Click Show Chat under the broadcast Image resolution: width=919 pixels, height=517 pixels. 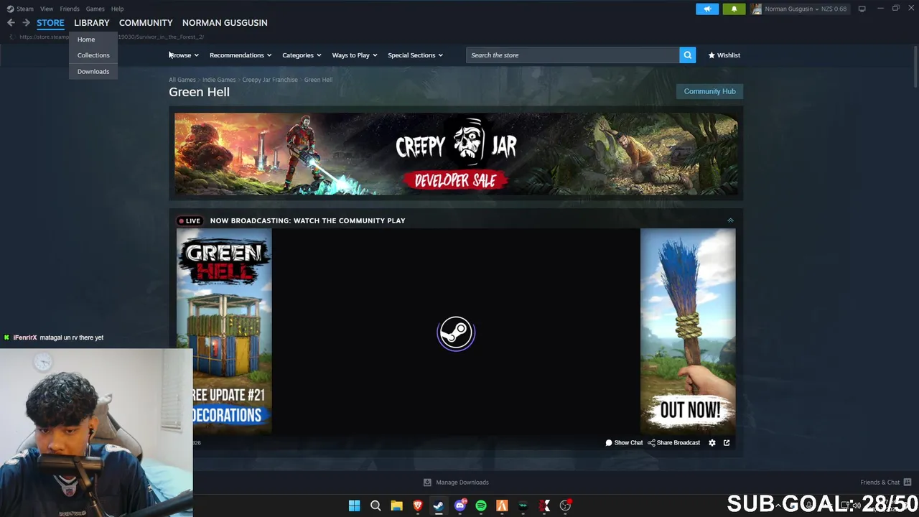coord(628,442)
